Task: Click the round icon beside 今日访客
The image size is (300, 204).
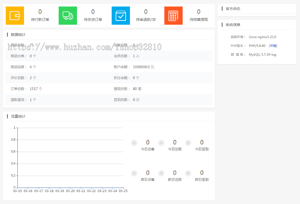Action: [134, 143]
